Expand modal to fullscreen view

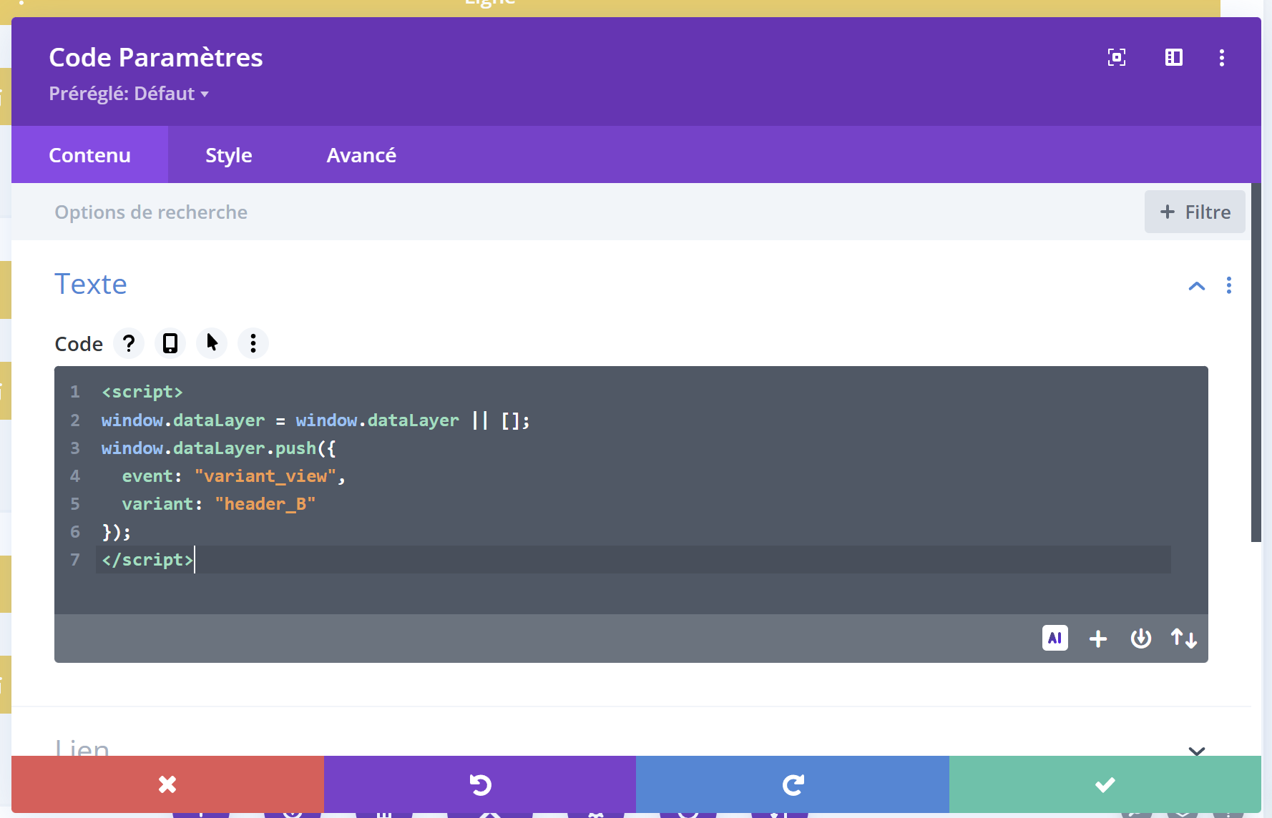click(x=1116, y=57)
